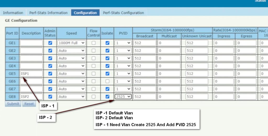Click the GE5 Description field containing ISP1
Image resolution: width=268 pixels, height=136 pixels.
[31, 74]
